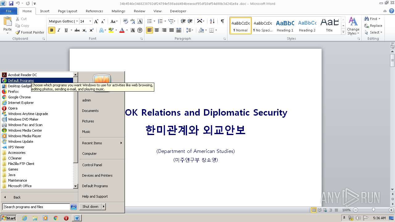This screenshot has height=222, width=395.
Task: Click the Replace tool in Editing group
Action: tap(373, 26)
